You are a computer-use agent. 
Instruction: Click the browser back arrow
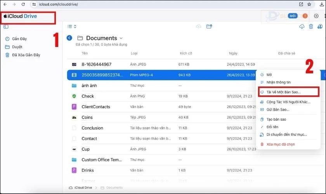coord(5,4)
